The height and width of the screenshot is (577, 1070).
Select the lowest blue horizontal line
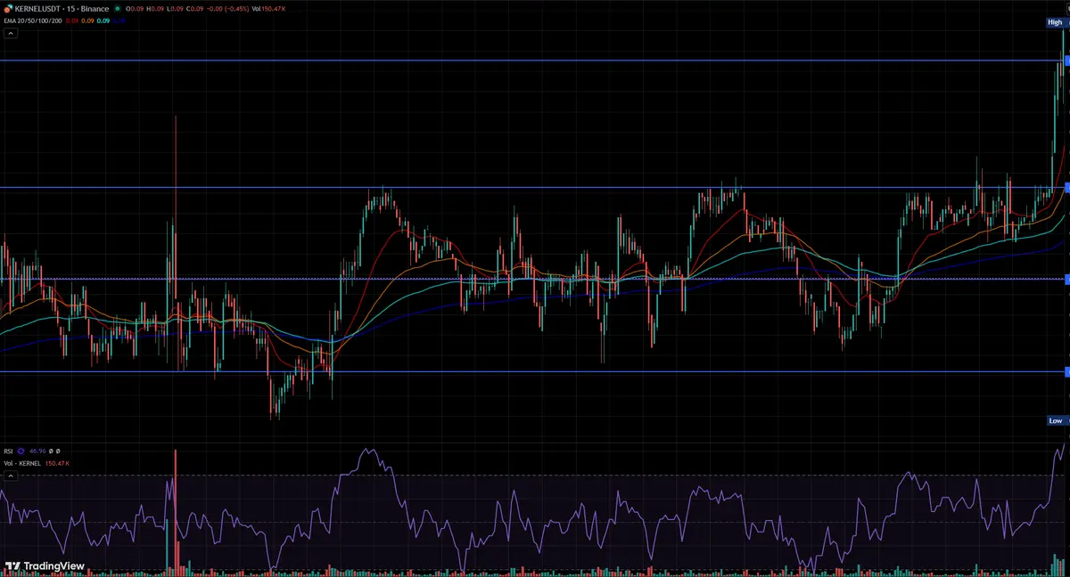tap(535, 372)
